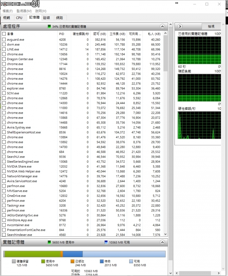Select the NVIDIA Share.exe row

click(x=82, y=166)
